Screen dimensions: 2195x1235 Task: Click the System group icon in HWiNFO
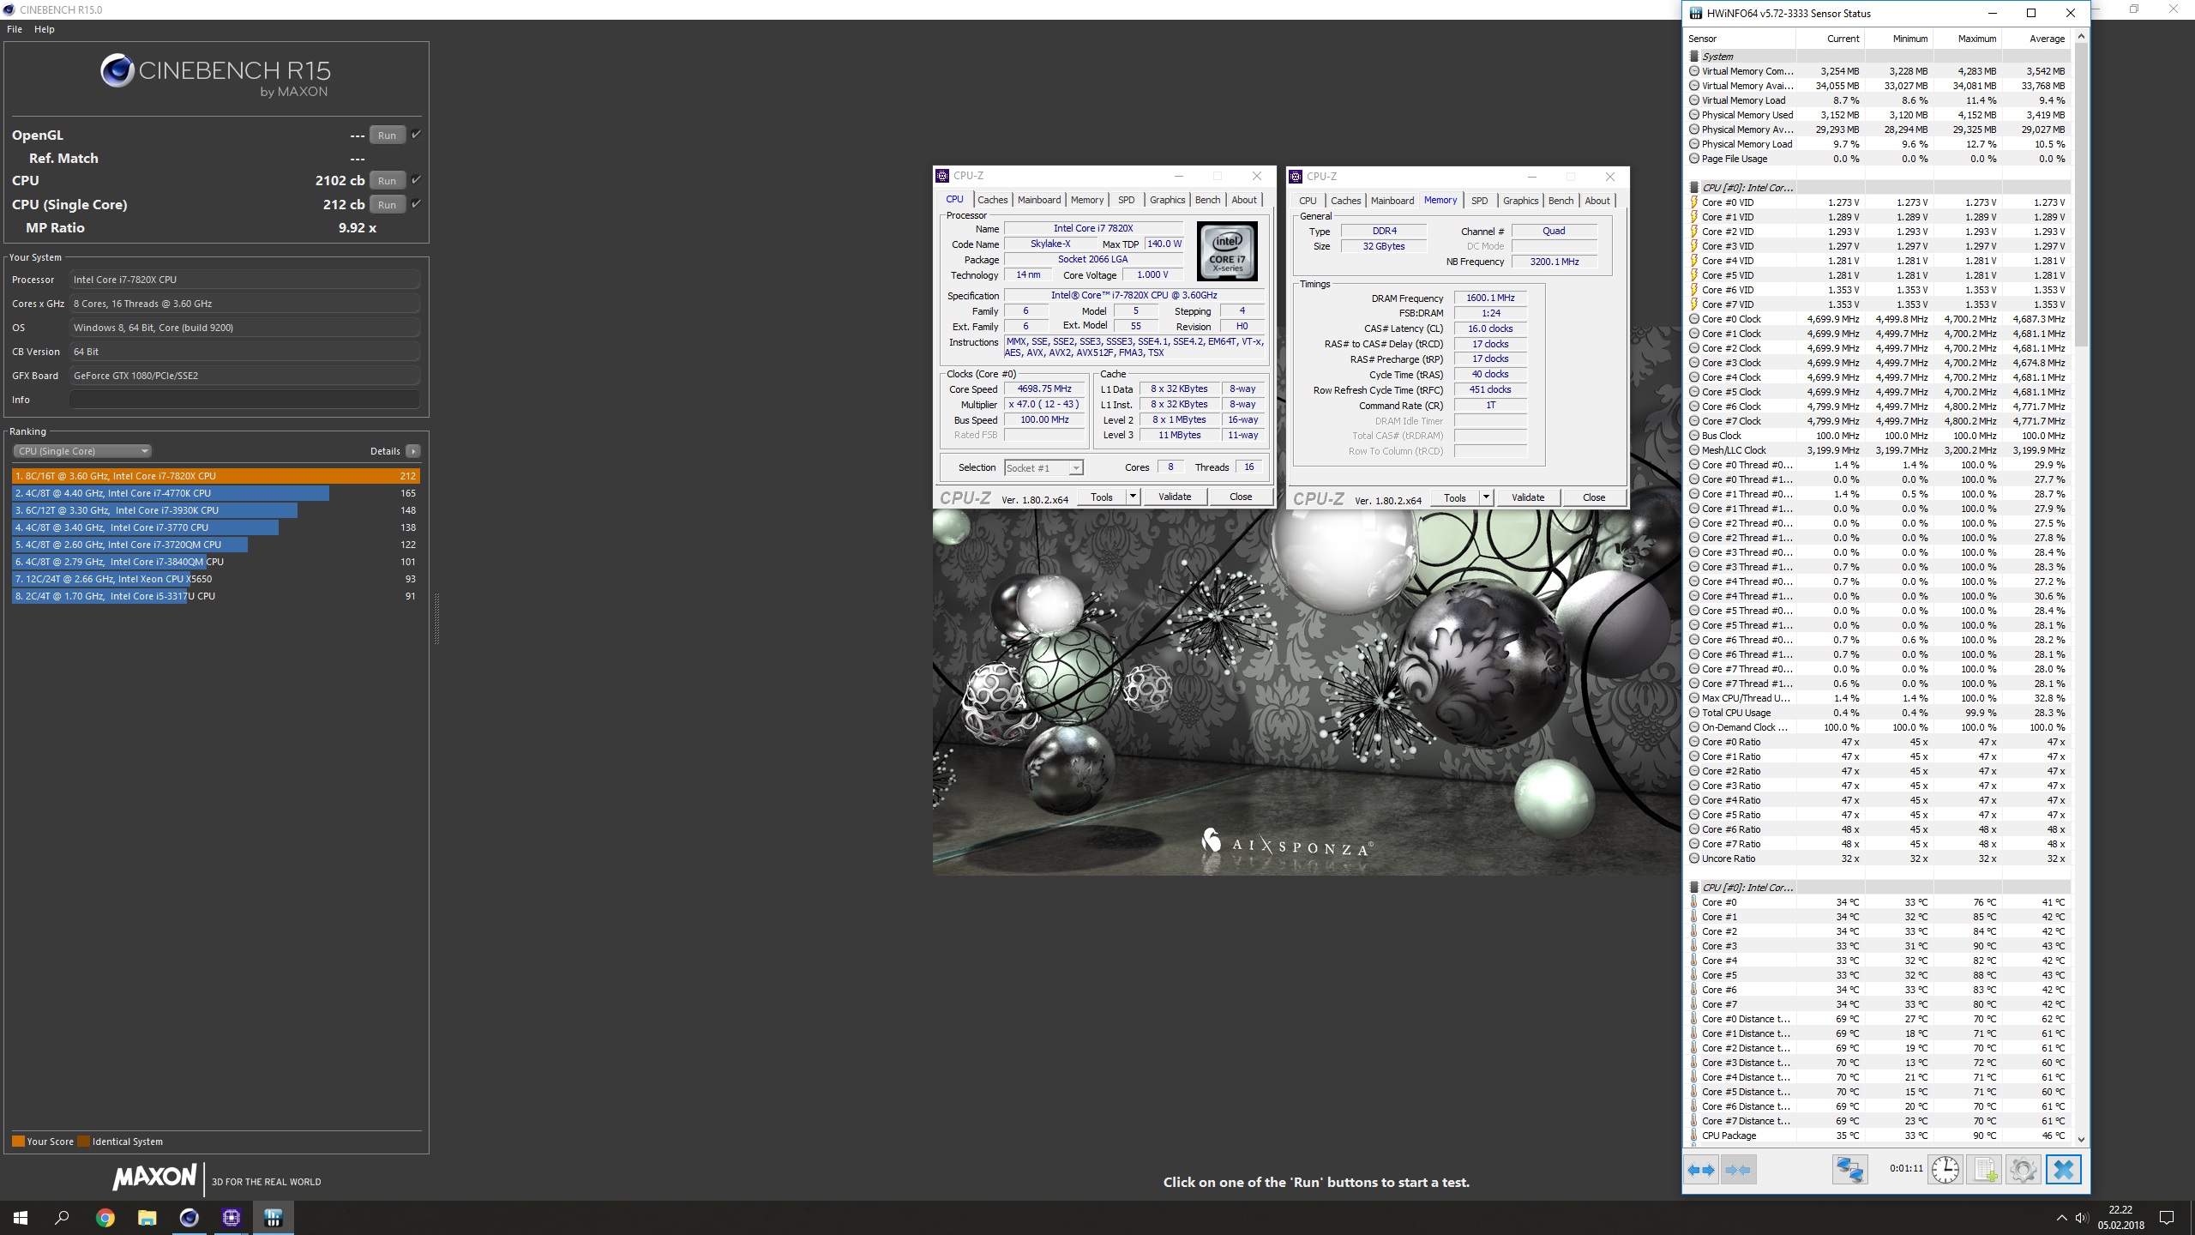1693,56
